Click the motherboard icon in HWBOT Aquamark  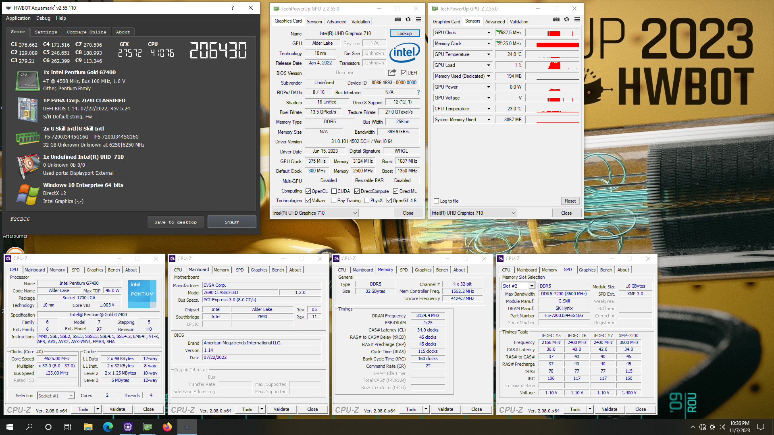(x=27, y=109)
